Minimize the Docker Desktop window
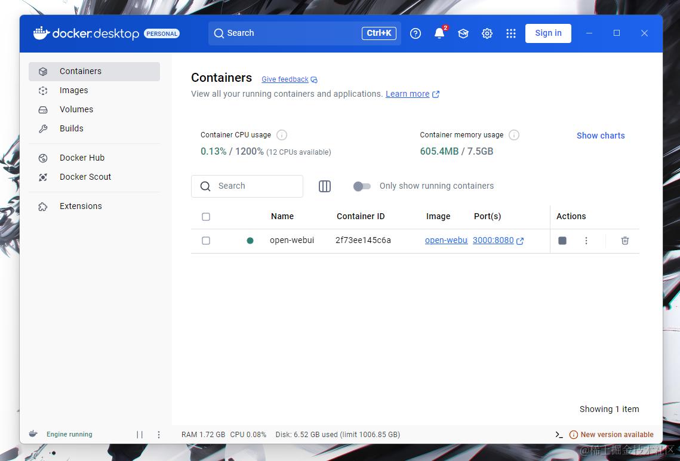This screenshot has height=461, width=680. pos(589,33)
